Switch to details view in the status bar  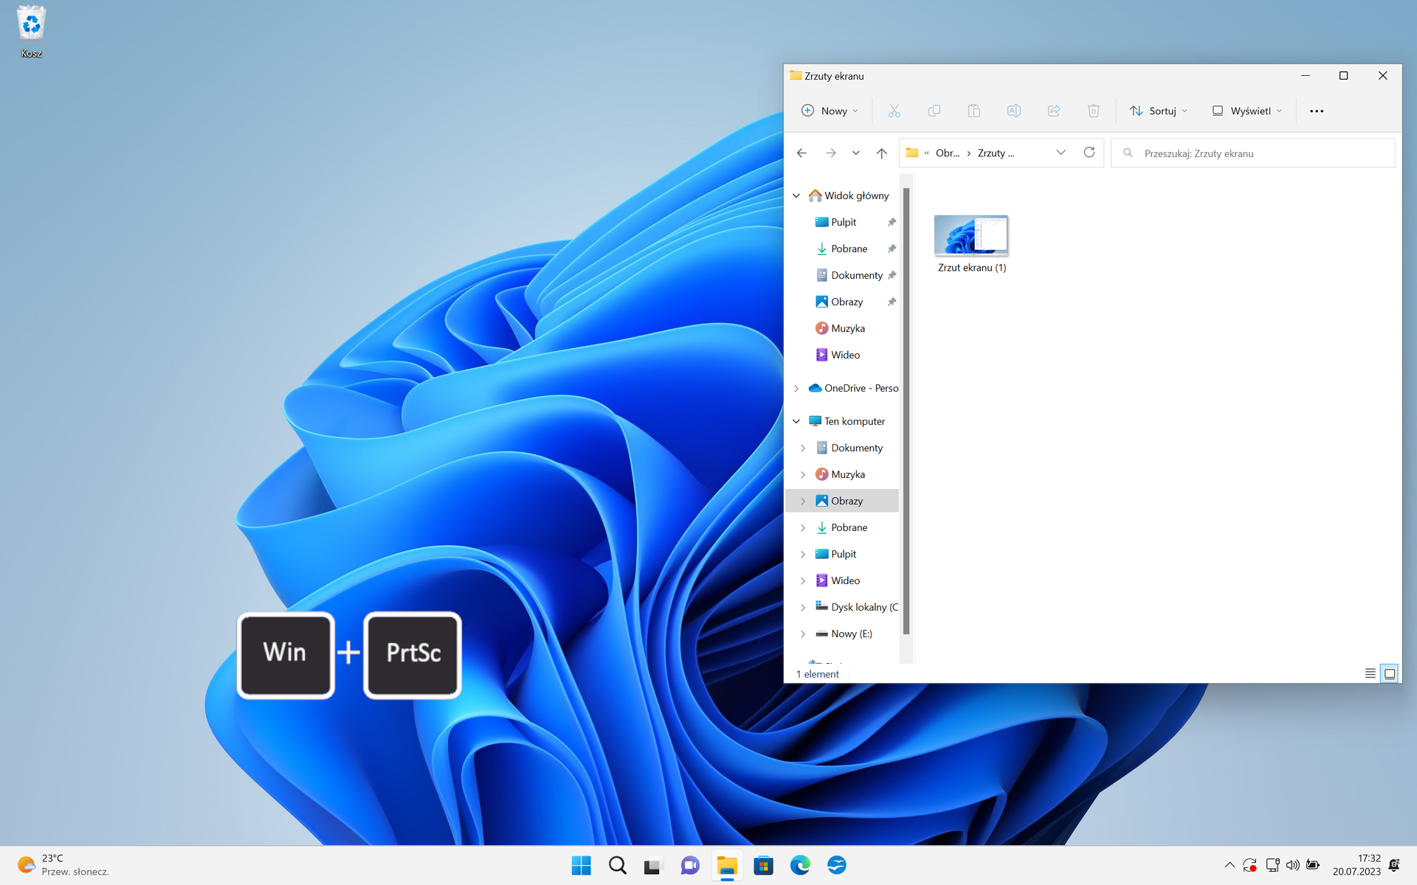click(x=1370, y=673)
